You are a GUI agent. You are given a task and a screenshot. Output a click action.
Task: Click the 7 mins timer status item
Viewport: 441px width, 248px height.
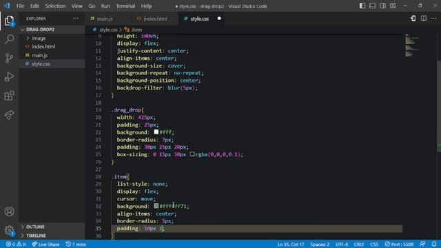(x=76, y=244)
